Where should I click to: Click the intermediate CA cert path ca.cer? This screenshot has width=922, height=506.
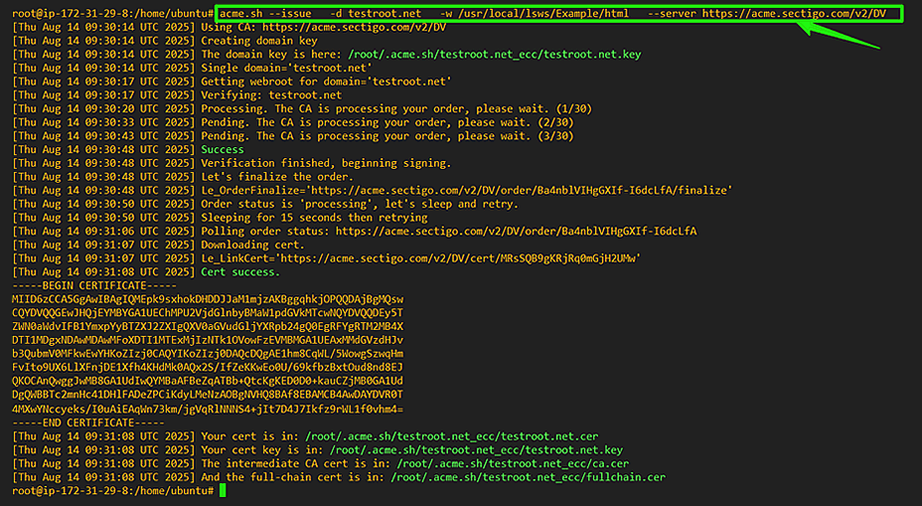coord(513,463)
